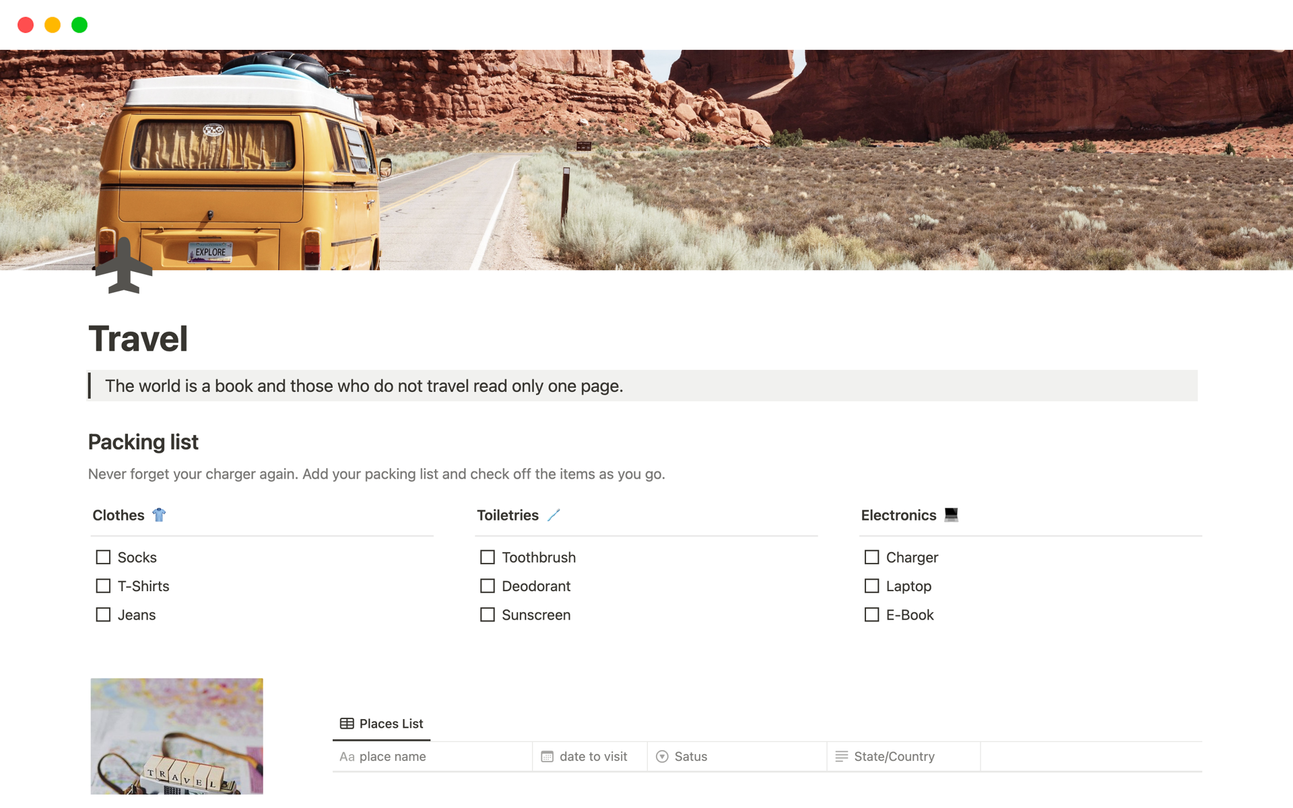Click the text icon beside State/Country
The height and width of the screenshot is (808, 1293).
coord(841,757)
